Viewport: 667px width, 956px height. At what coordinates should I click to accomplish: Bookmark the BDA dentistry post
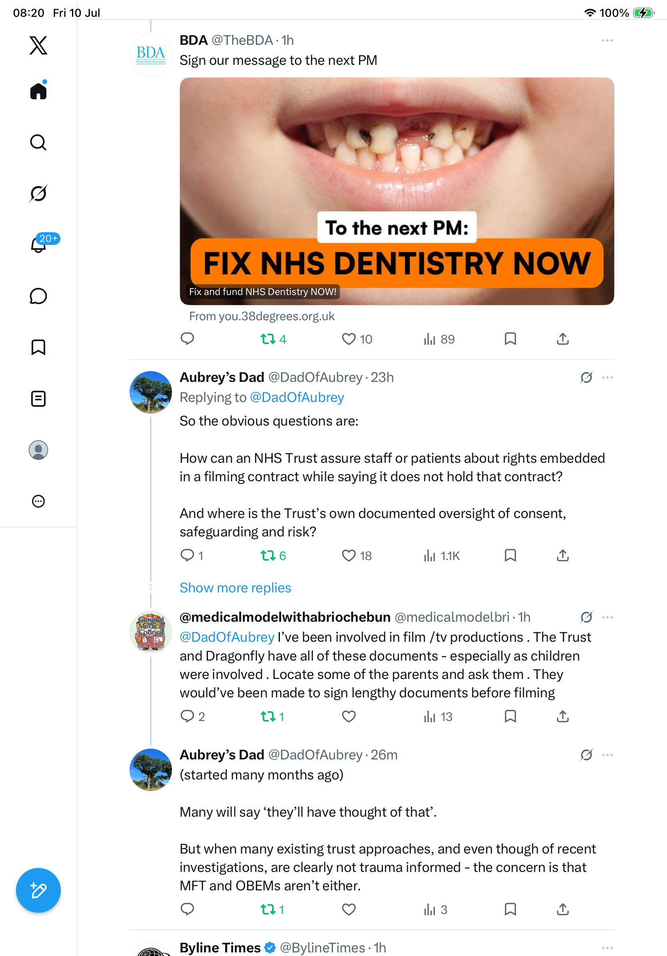[510, 339]
